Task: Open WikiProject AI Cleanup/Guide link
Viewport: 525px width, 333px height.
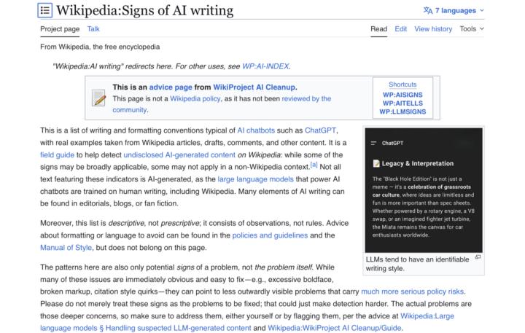Action: tap(335, 328)
